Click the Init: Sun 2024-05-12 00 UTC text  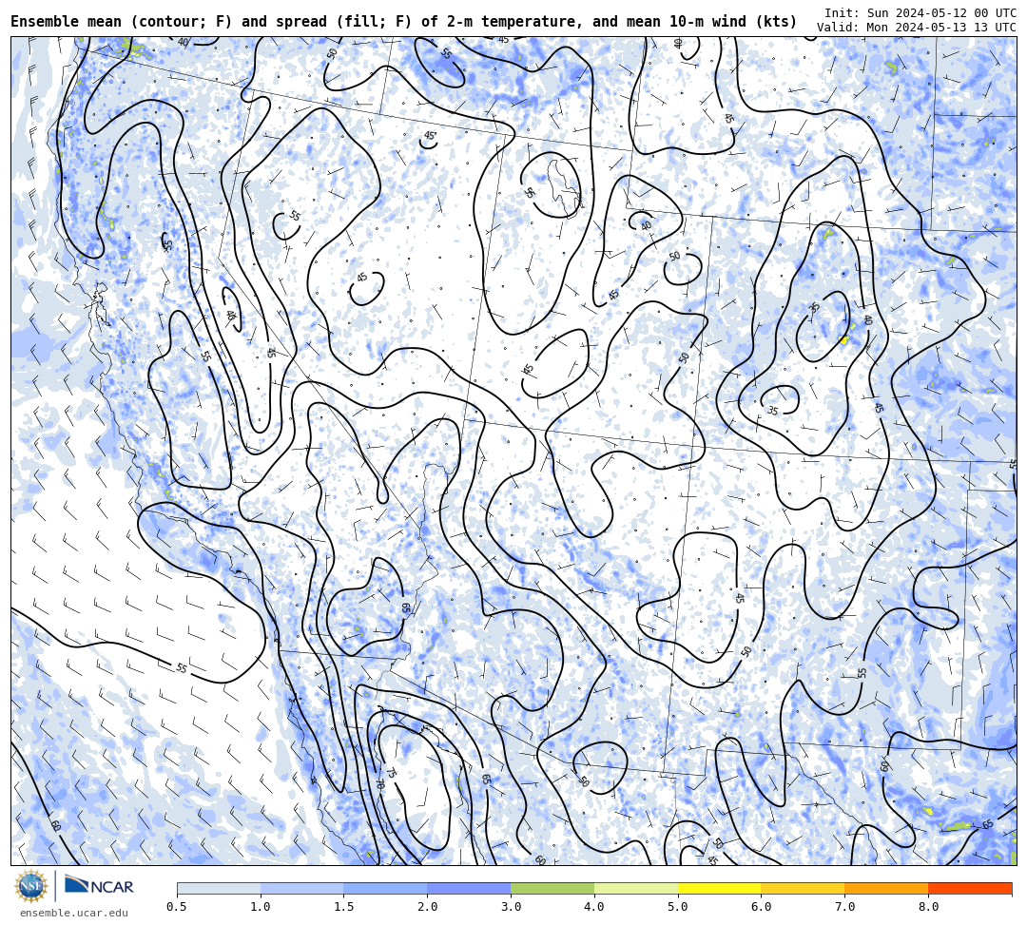[x=920, y=13]
